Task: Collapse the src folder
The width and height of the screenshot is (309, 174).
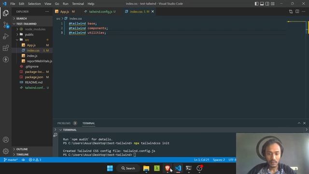Action: point(32,40)
